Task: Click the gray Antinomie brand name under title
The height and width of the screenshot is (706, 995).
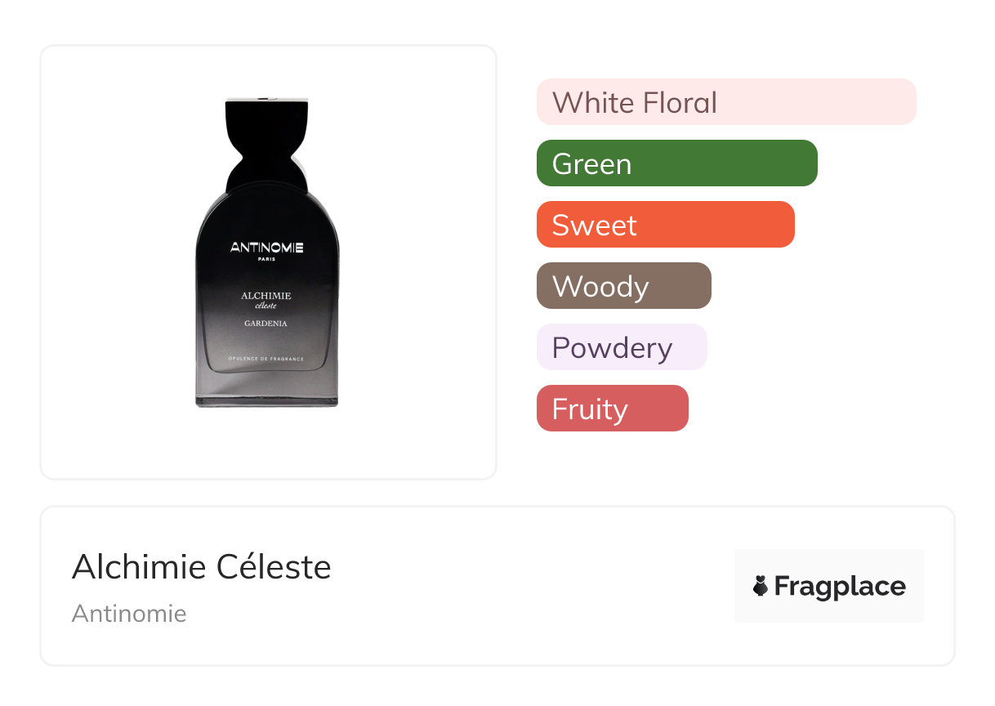Action: [x=129, y=613]
